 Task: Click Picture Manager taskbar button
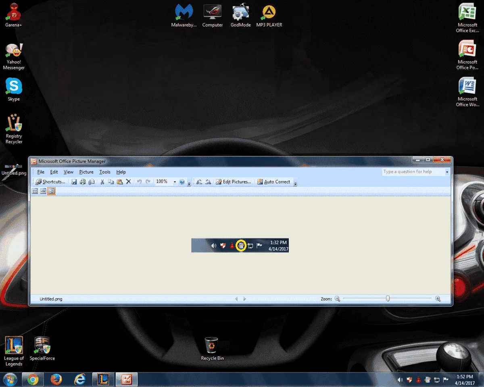coord(127,379)
